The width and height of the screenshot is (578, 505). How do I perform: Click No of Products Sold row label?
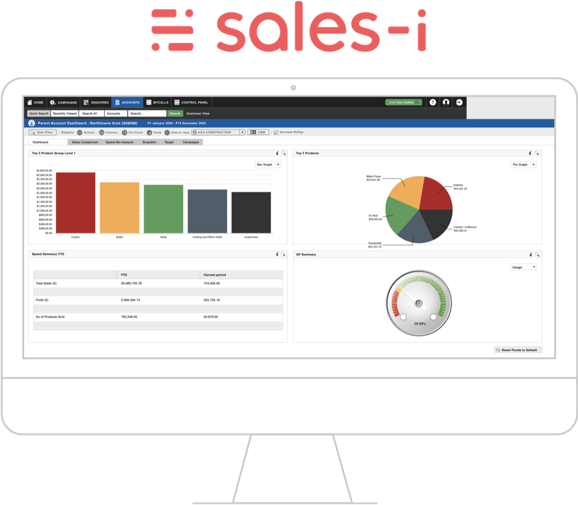pyautogui.click(x=50, y=317)
